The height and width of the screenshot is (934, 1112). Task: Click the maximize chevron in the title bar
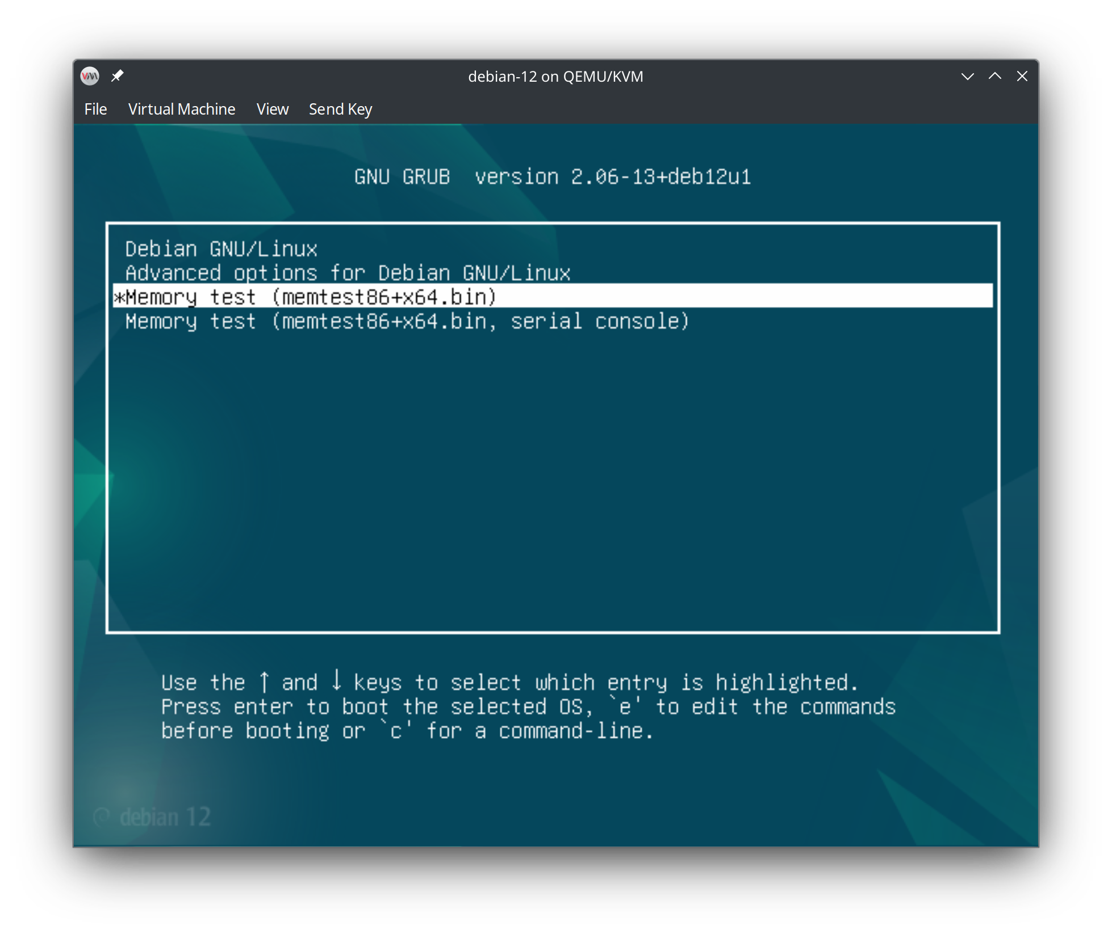(x=994, y=75)
